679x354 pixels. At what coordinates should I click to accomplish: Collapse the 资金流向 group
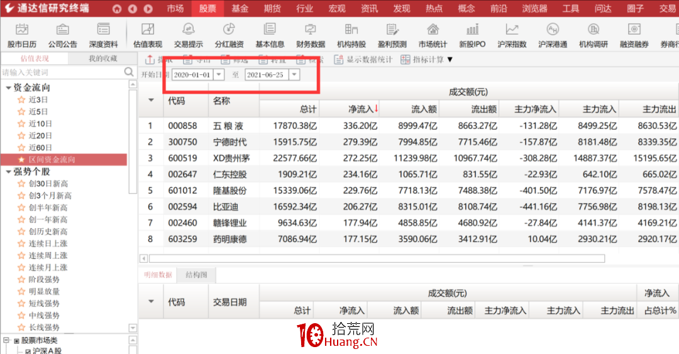point(8,87)
